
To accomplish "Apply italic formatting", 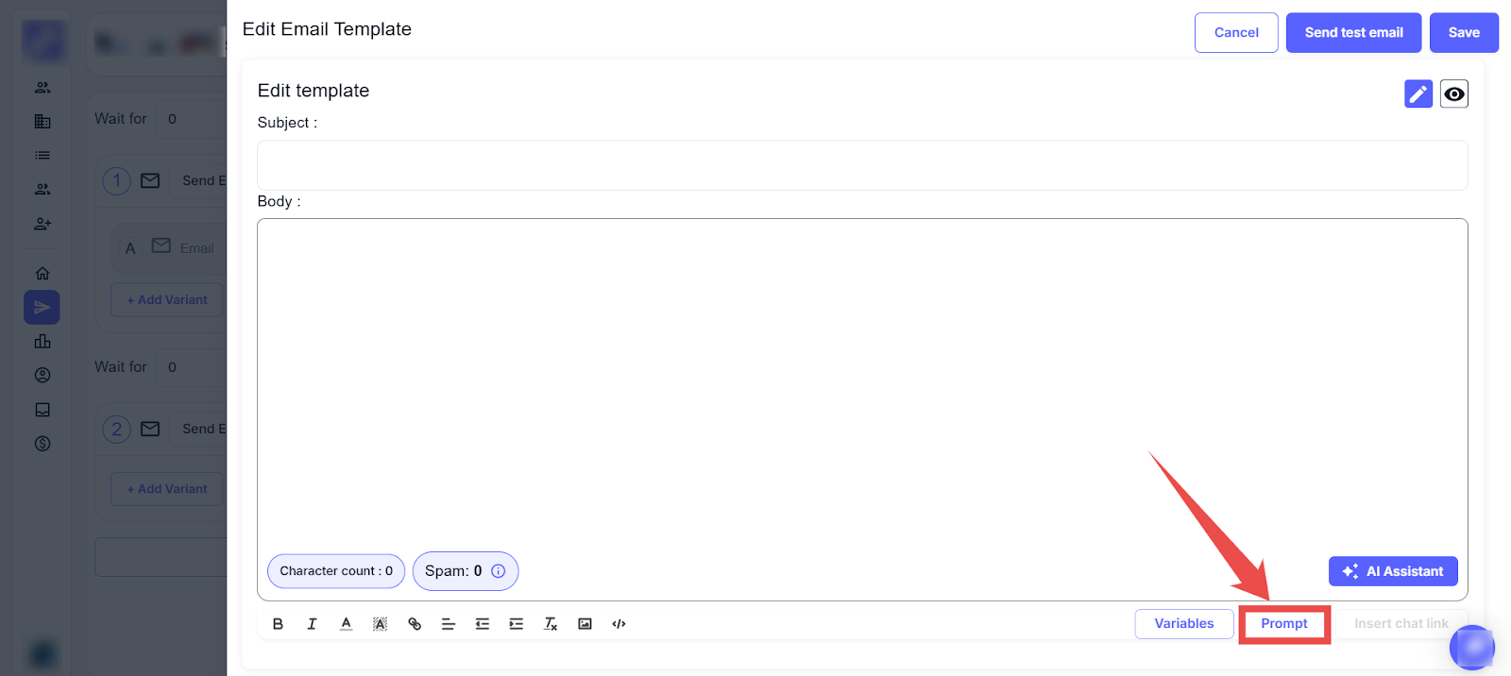I will click(x=312, y=624).
